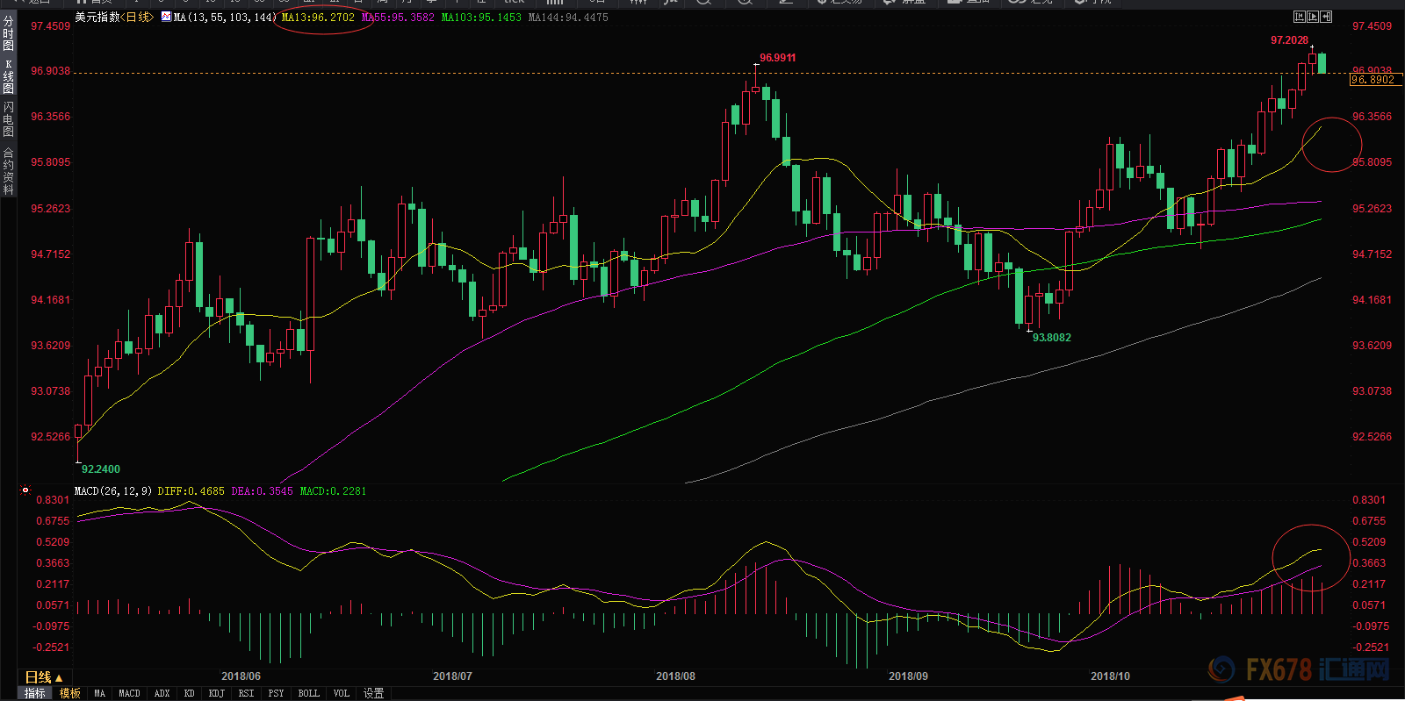Click the 97.4509 left axis price
This screenshot has height=701, width=1405.
coord(51,26)
